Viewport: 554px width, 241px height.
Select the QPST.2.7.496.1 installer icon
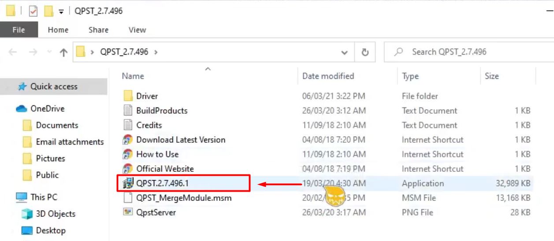[128, 183]
